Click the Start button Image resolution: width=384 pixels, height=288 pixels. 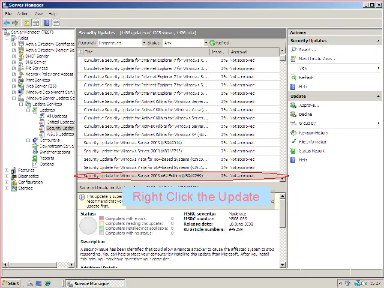(x=11, y=283)
